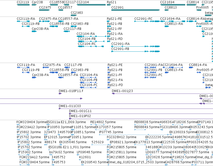213x166 pixels.
Task: Select the CG3104 gene bar in top track
Action: coord(91,5)
